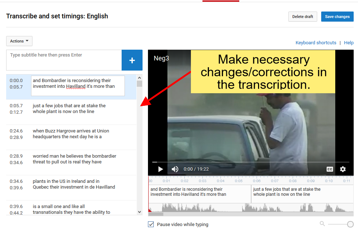The width and height of the screenshot is (358, 230).
Task: Toggle closed captions in the player
Action: (x=329, y=169)
